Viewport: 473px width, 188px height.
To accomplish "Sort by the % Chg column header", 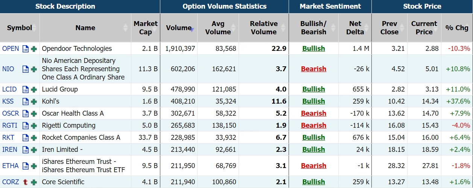I will 457,28.
